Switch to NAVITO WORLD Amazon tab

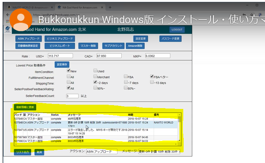click(30, 8)
